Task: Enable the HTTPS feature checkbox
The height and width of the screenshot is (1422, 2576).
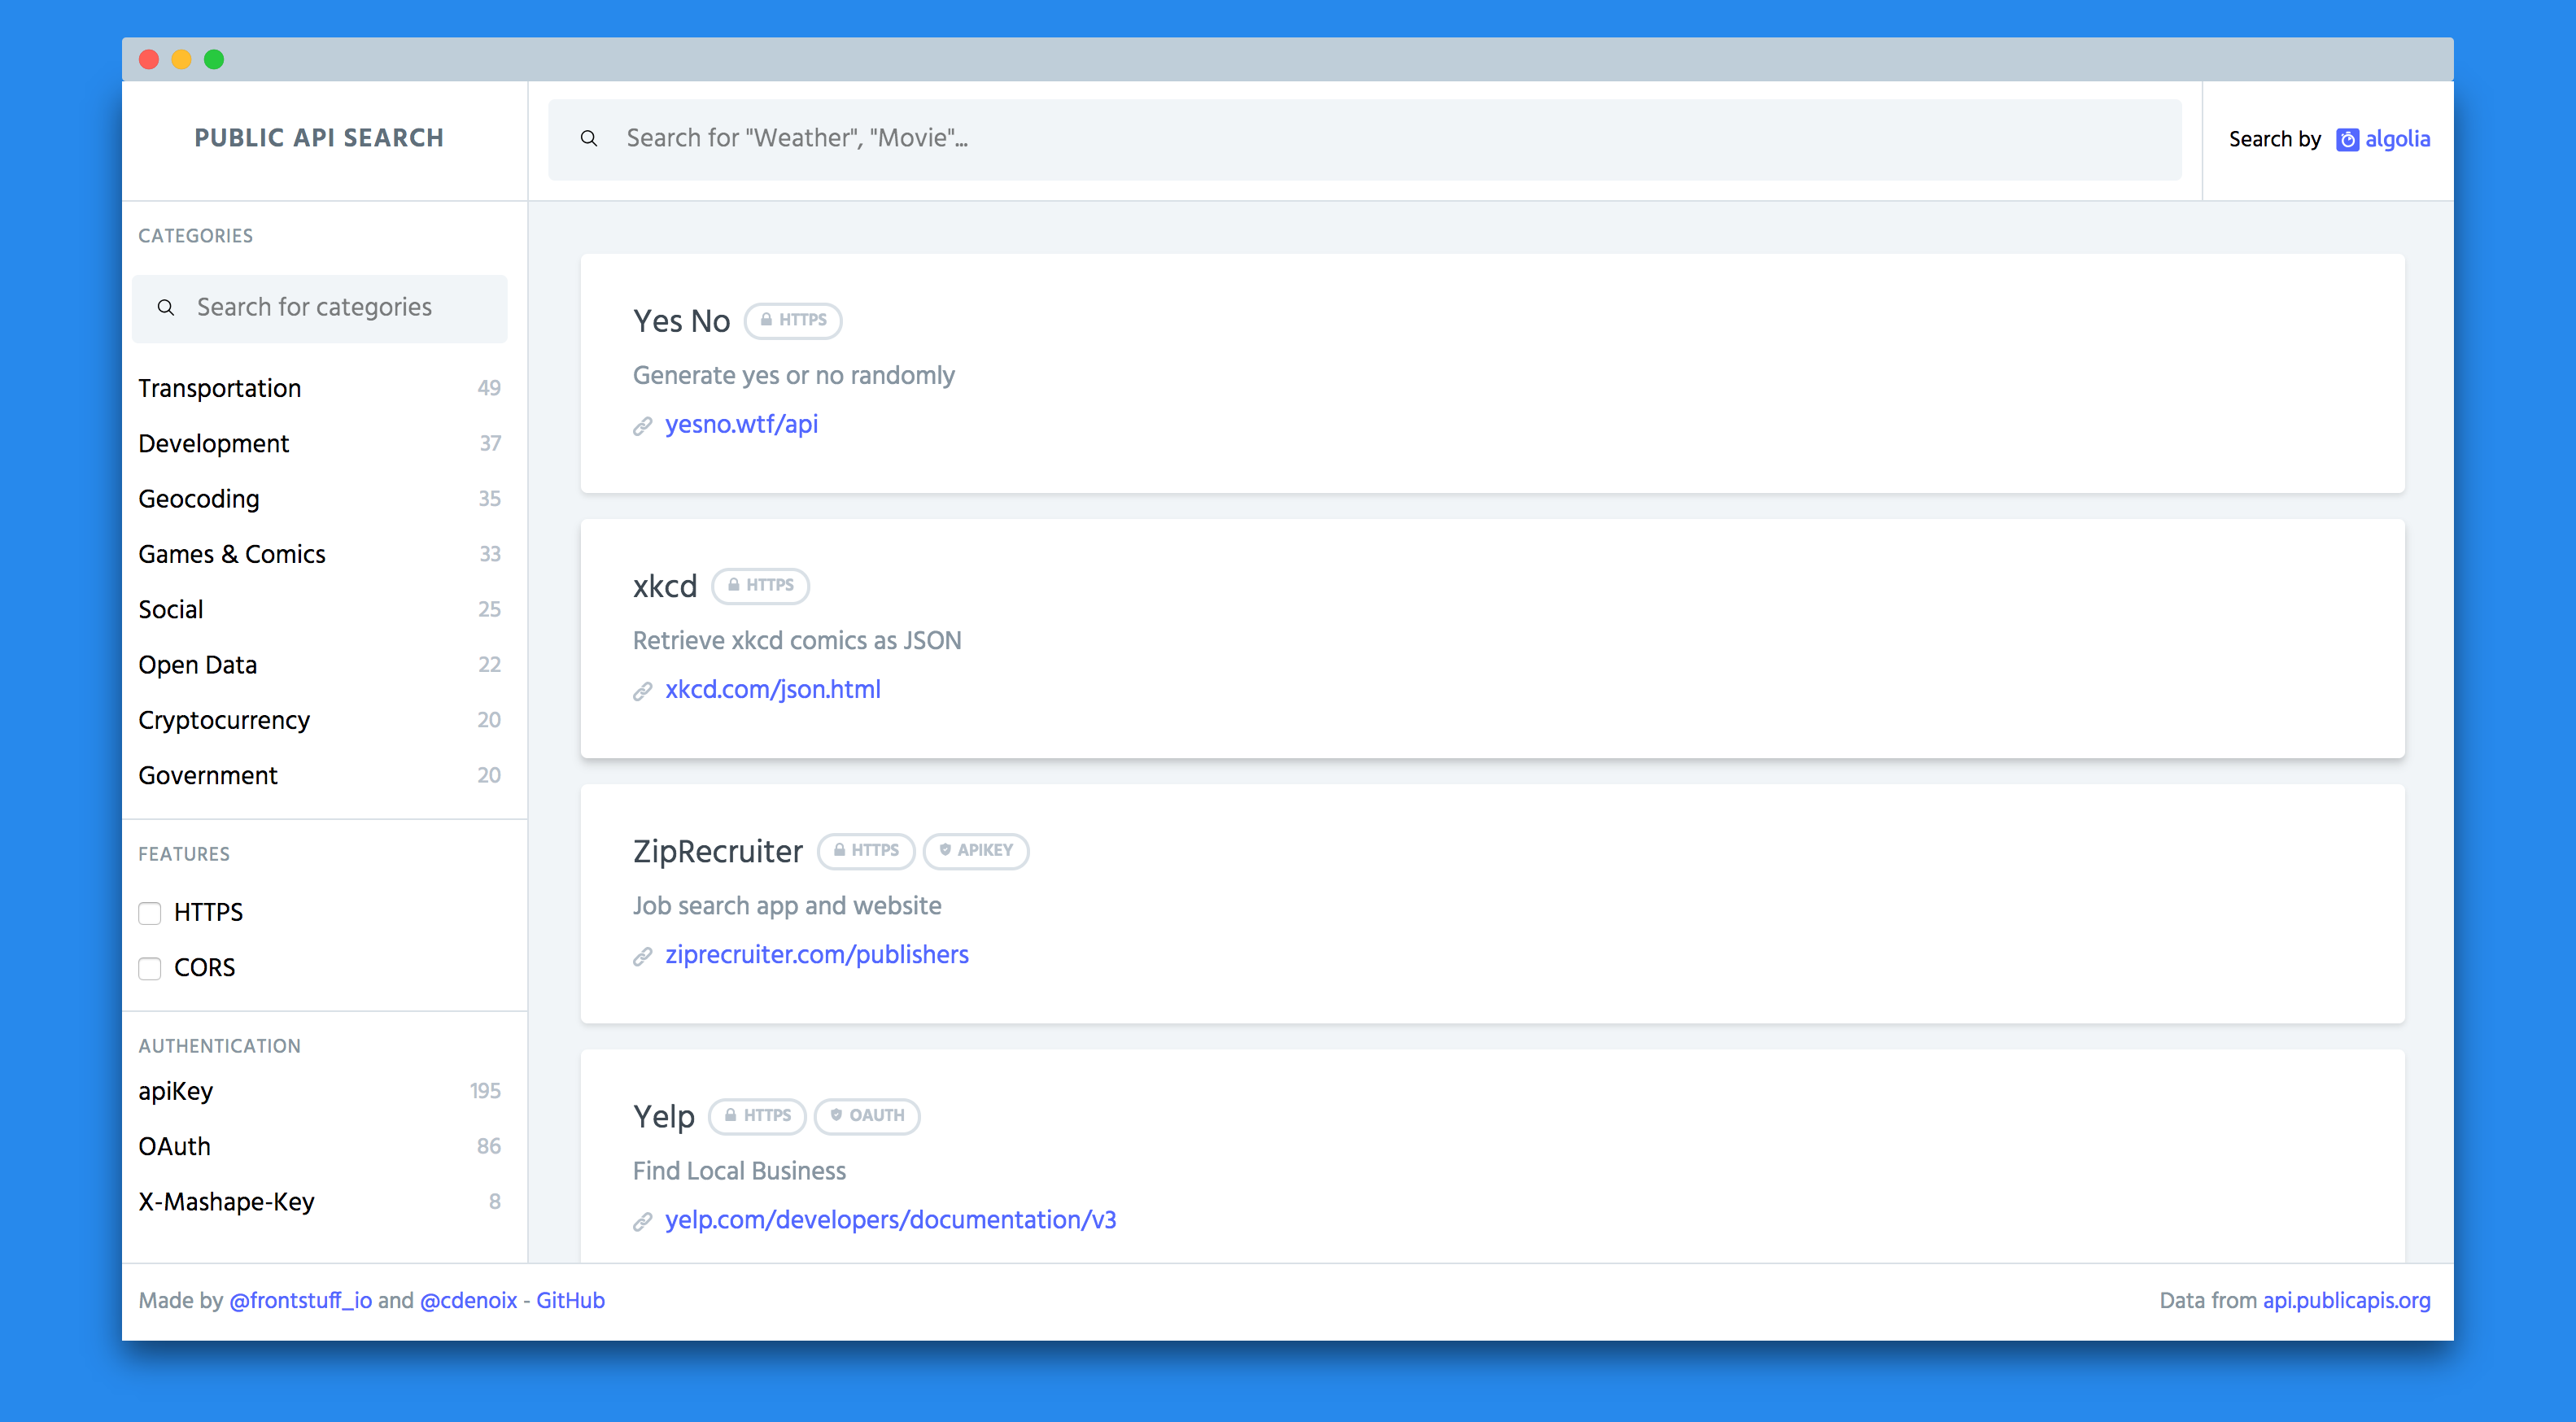Action: coord(149,912)
